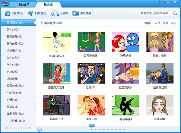Open the 网页游戏 web games section

pos(37,13)
